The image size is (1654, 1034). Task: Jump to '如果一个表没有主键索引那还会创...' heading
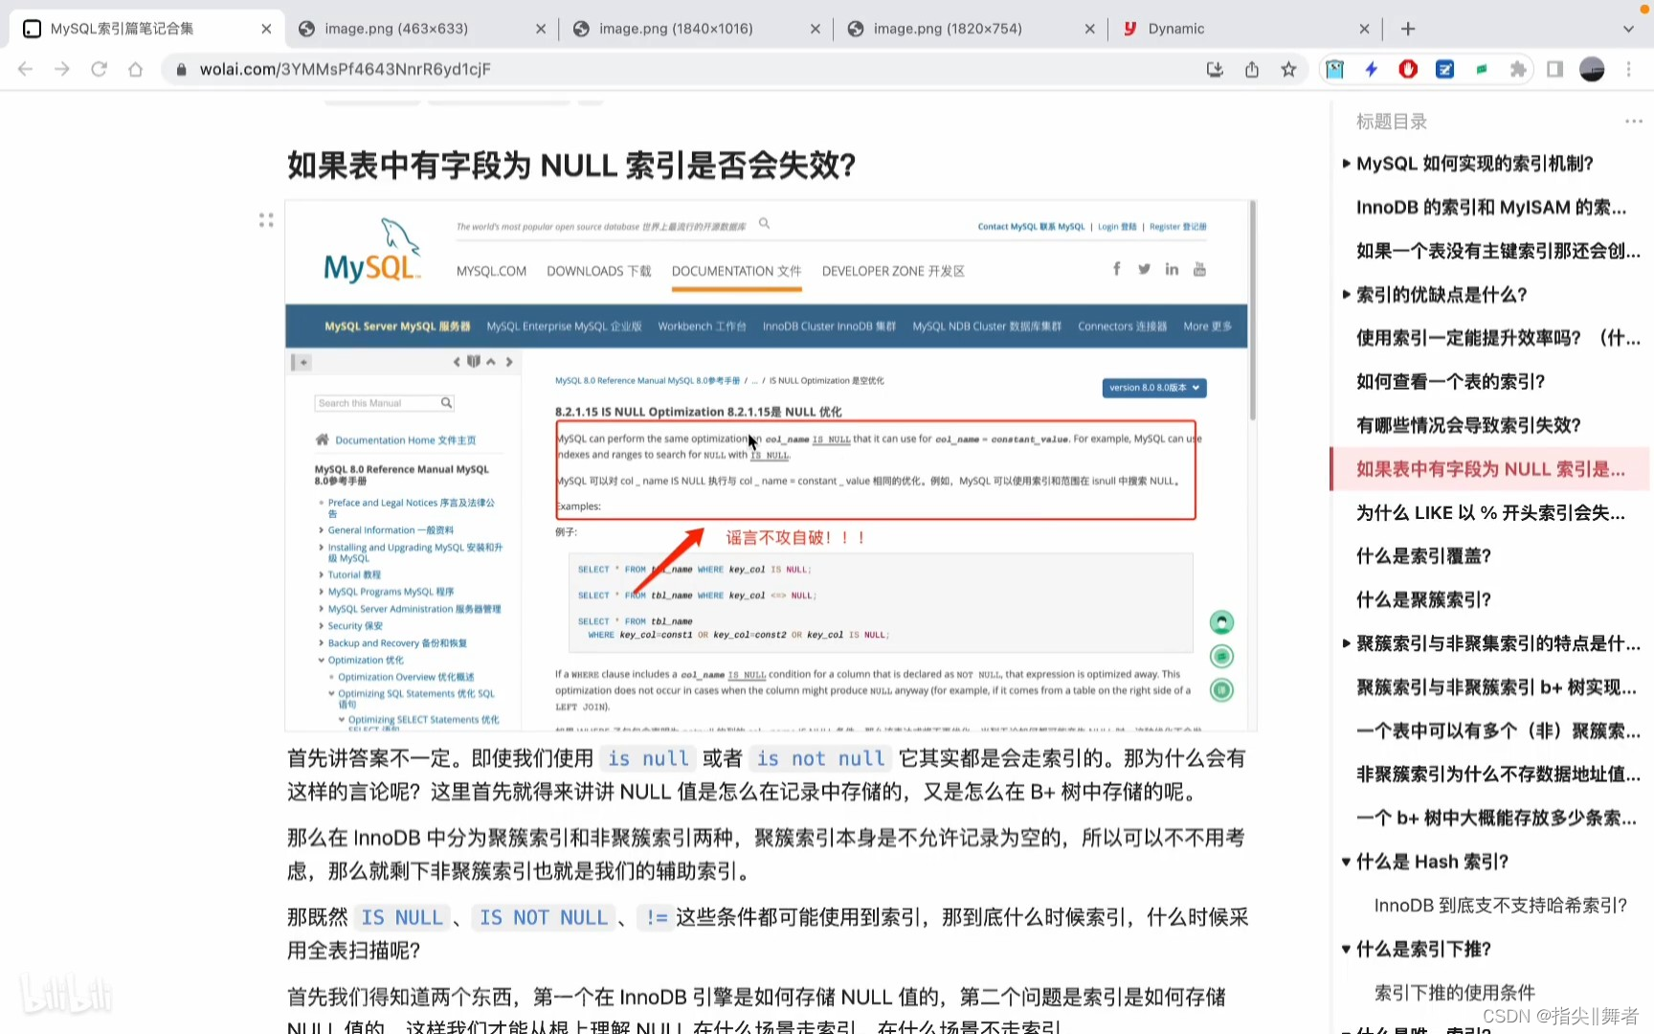[x=1498, y=251]
